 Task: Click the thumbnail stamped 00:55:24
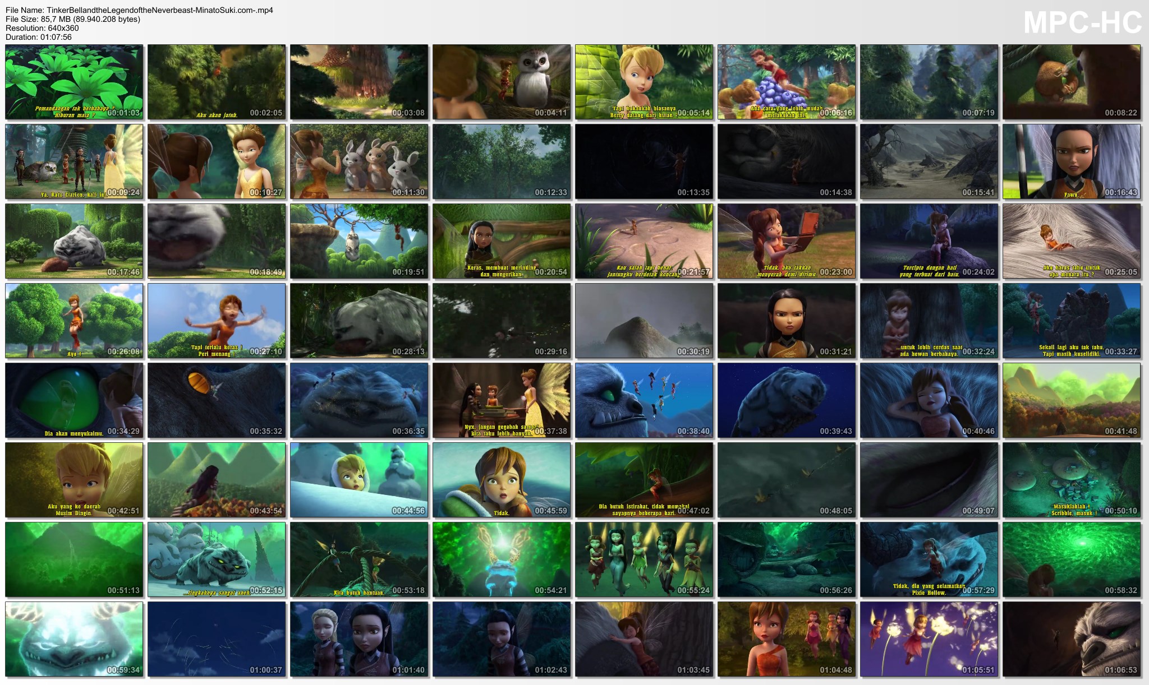pyautogui.click(x=644, y=559)
